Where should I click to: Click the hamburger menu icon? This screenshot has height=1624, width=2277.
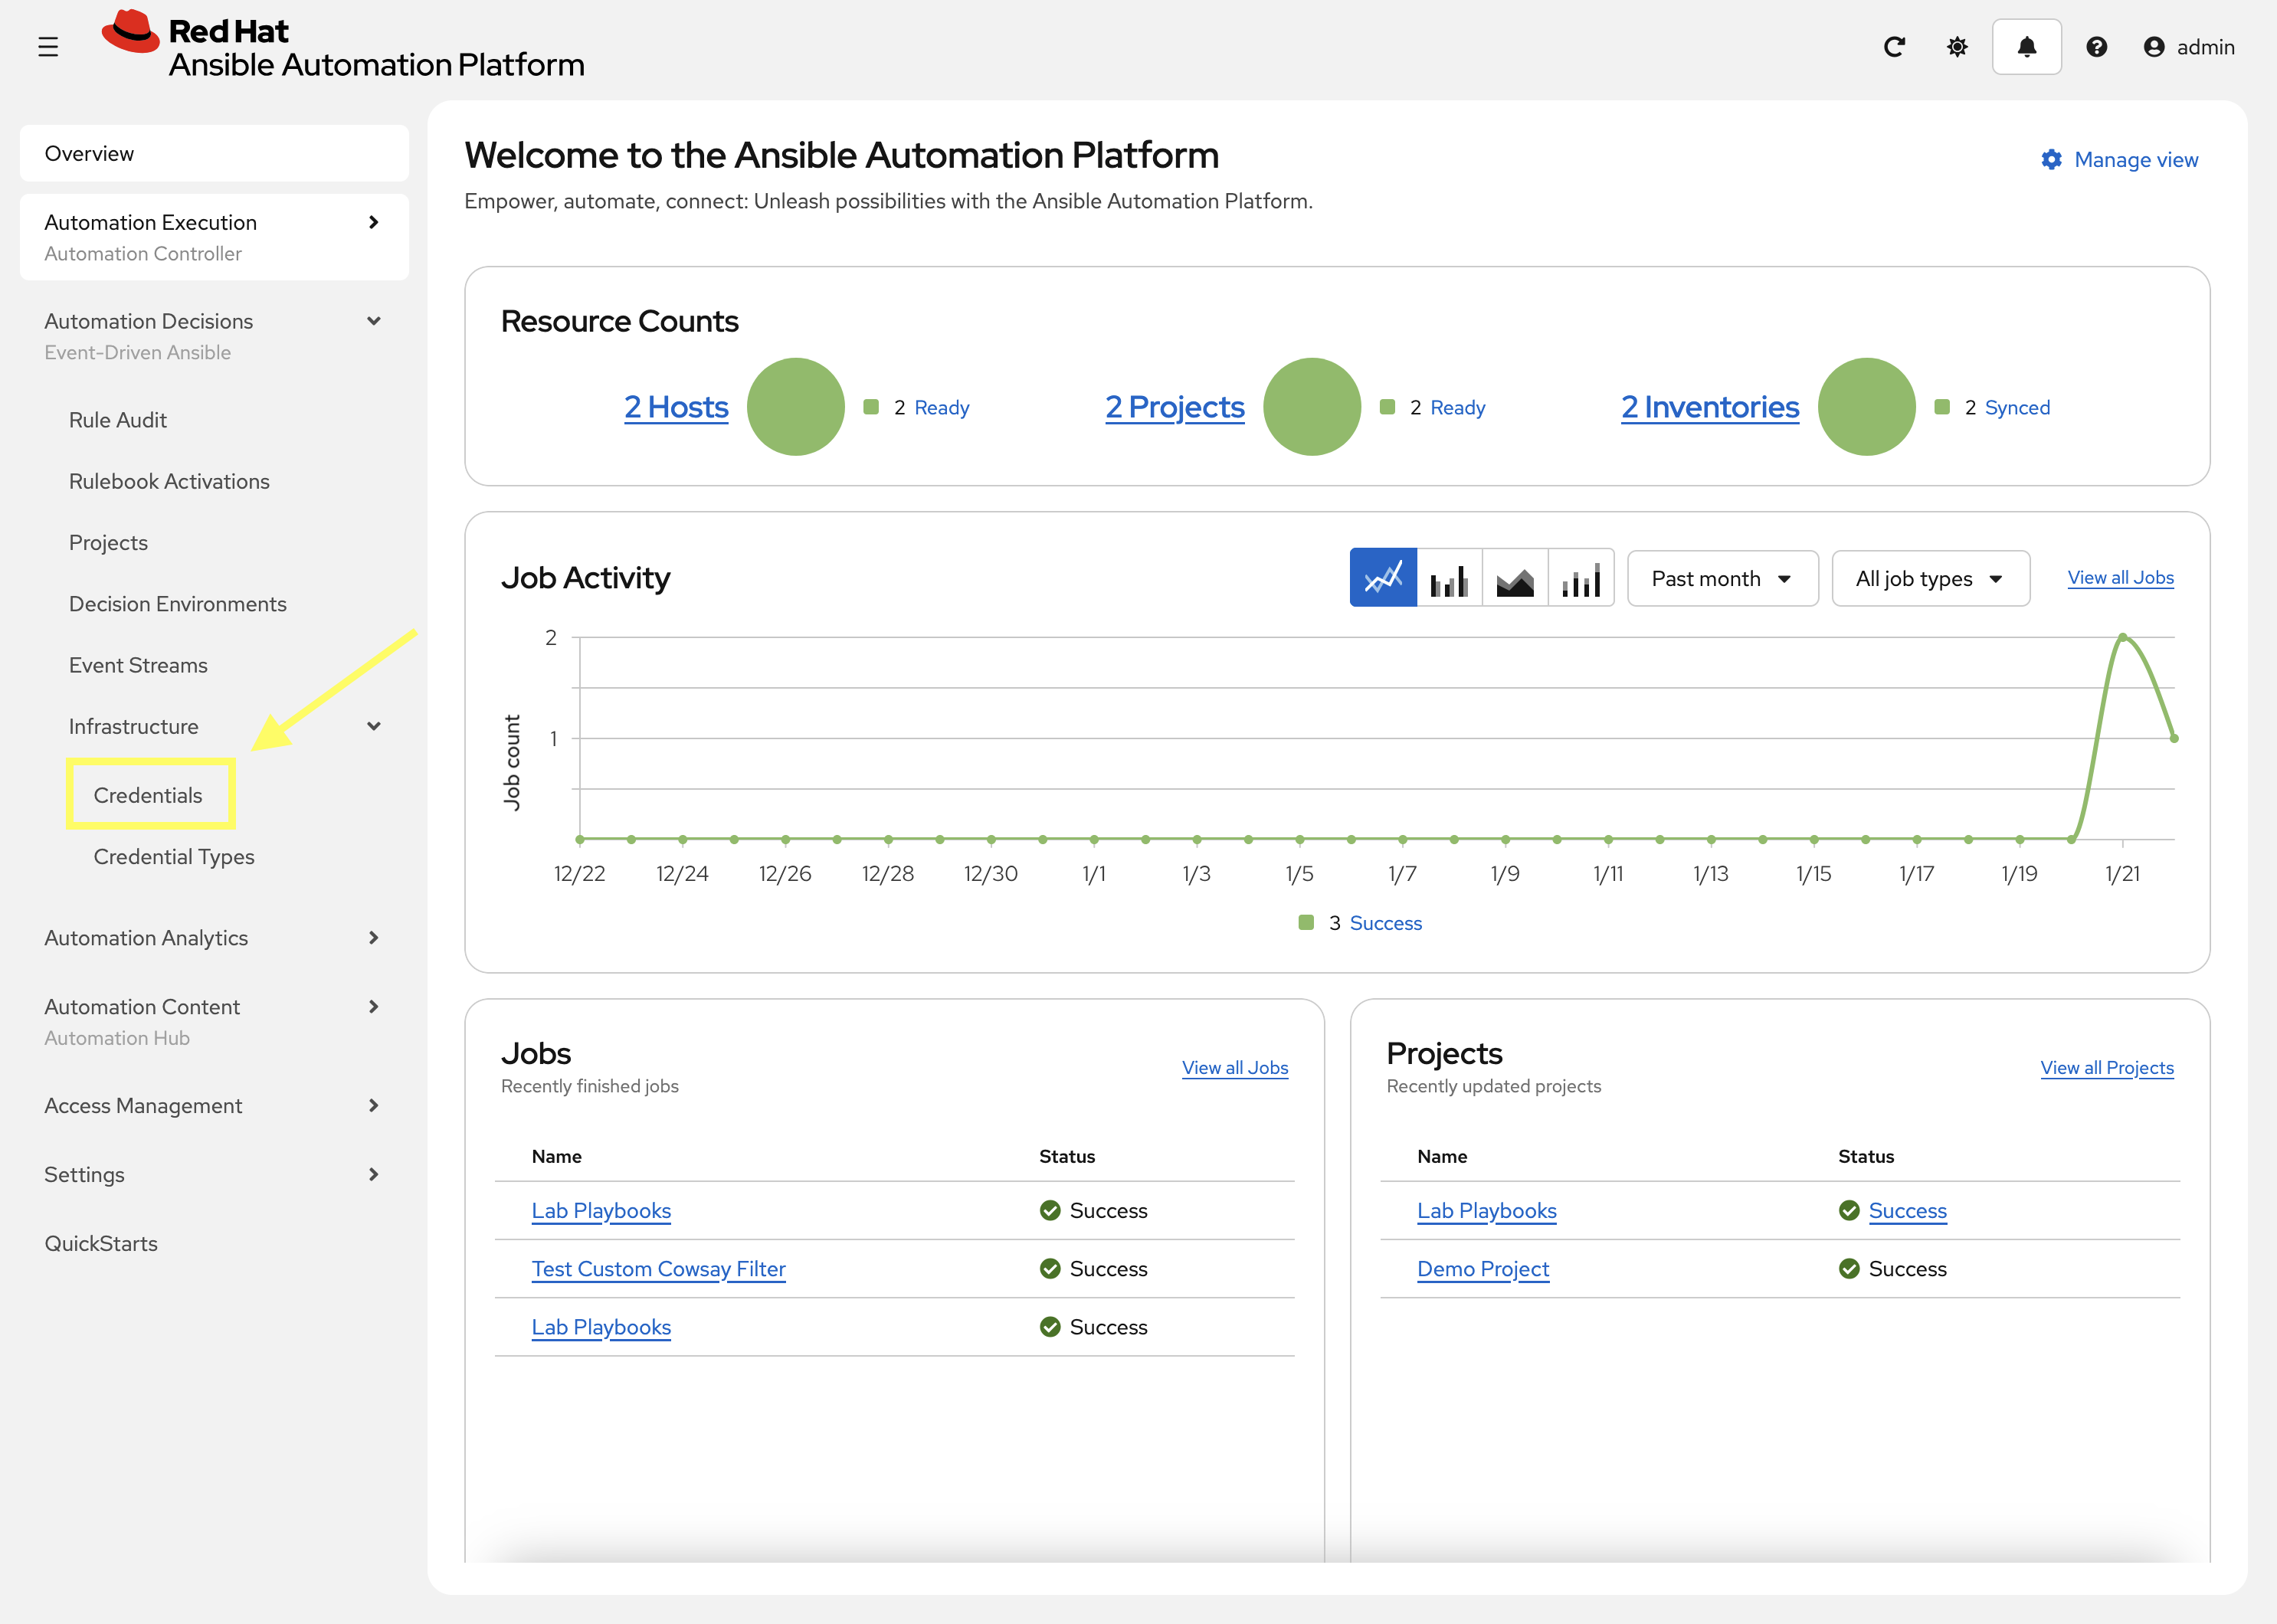tap(48, 47)
